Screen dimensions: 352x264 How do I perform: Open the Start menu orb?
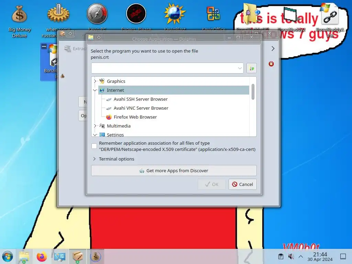(x=8, y=256)
